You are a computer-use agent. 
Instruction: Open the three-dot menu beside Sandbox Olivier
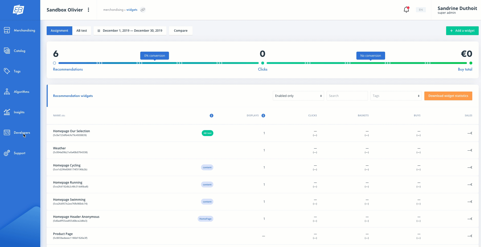pyautogui.click(x=88, y=10)
